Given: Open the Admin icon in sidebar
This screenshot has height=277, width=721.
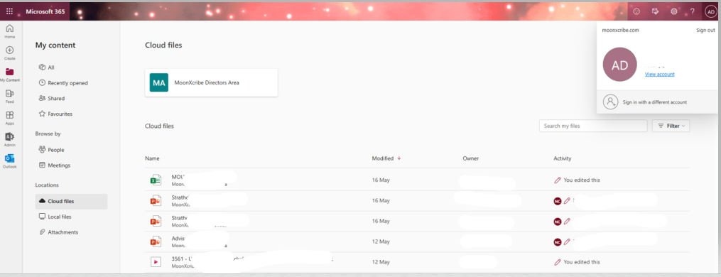Looking at the screenshot, I should tap(10, 139).
